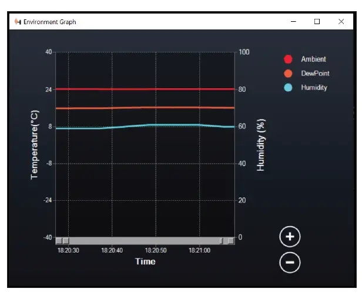
Task: Click the chart scrollbar's left arrow button
Action: click(59, 241)
